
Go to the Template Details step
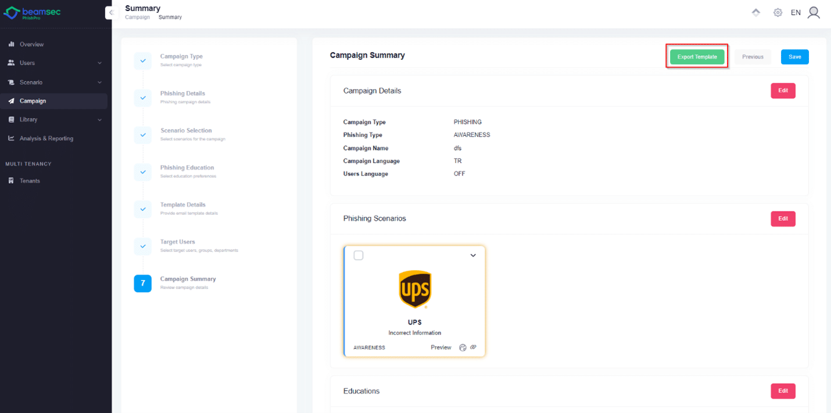[182, 205]
